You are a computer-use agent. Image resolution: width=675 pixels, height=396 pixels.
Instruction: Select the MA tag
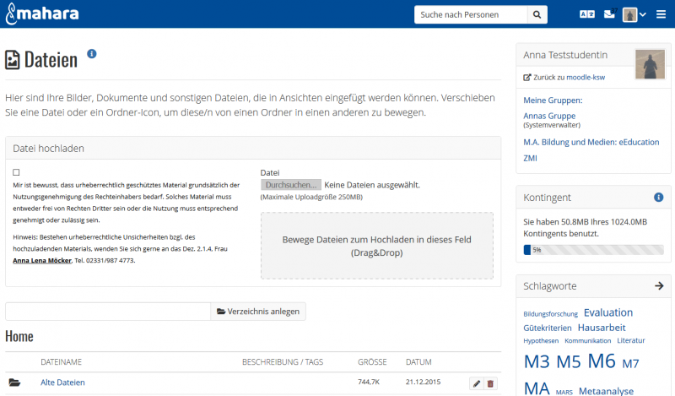tap(537, 388)
